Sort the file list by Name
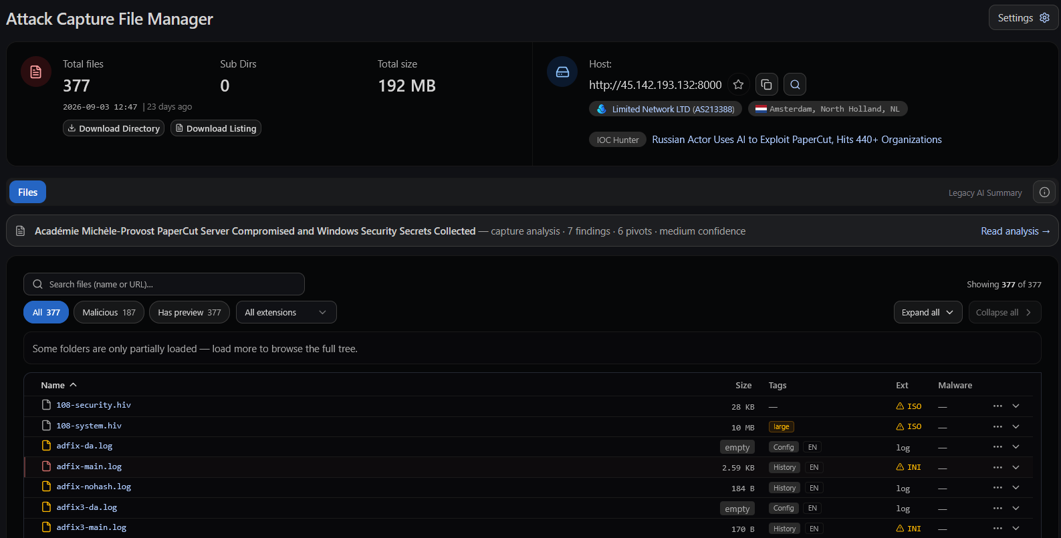This screenshot has height=538, width=1061. click(59, 386)
